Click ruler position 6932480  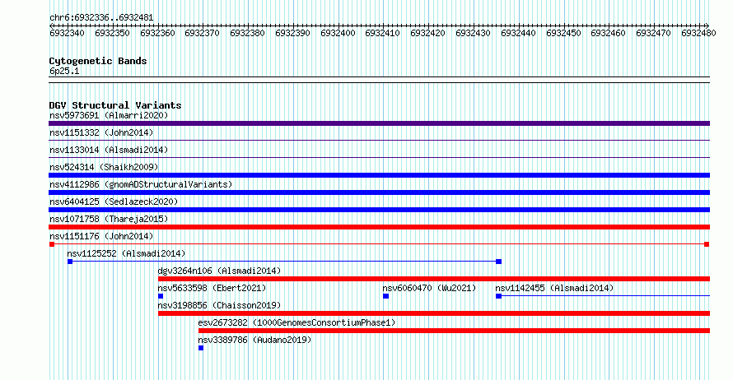tap(698, 33)
